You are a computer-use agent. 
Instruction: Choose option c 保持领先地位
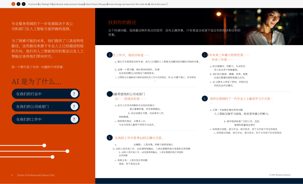tap(135, 123)
